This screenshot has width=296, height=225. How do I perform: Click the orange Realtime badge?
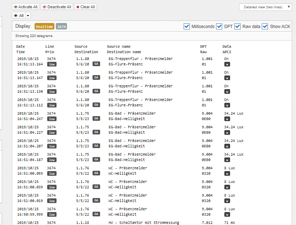(x=44, y=26)
